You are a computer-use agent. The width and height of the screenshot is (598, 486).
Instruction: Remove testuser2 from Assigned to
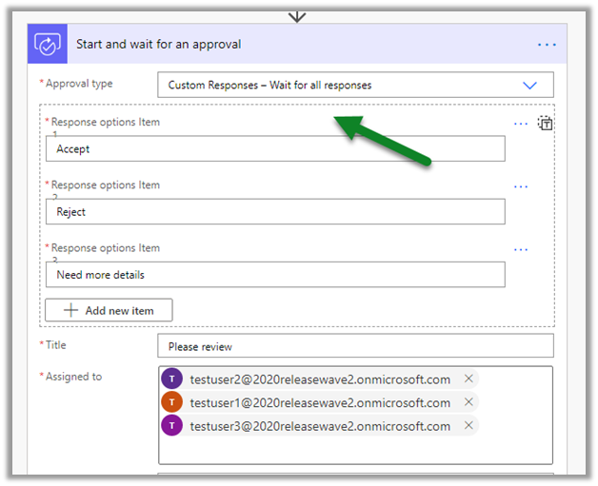pos(468,379)
